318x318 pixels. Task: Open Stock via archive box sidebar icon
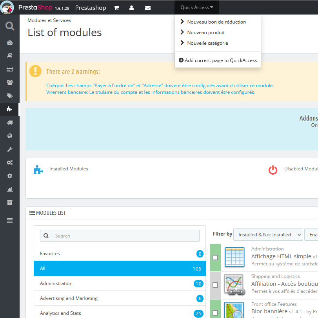(x=10, y=203)
